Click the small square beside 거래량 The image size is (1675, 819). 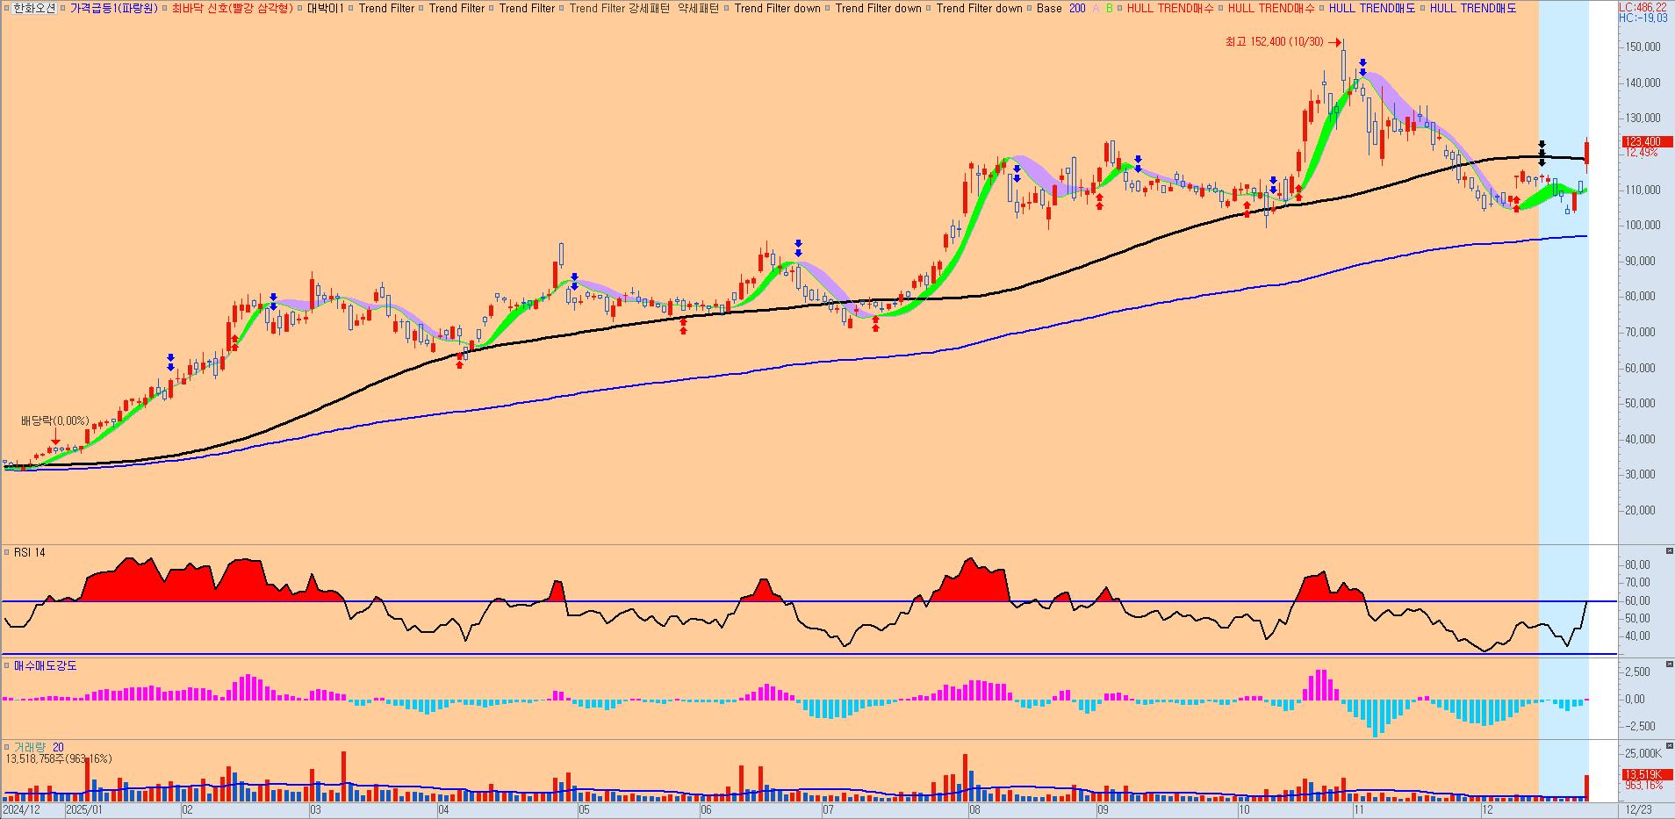pos(7,747)
